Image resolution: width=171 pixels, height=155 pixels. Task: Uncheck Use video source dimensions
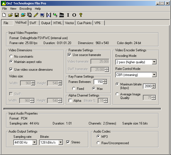(11, 70)
